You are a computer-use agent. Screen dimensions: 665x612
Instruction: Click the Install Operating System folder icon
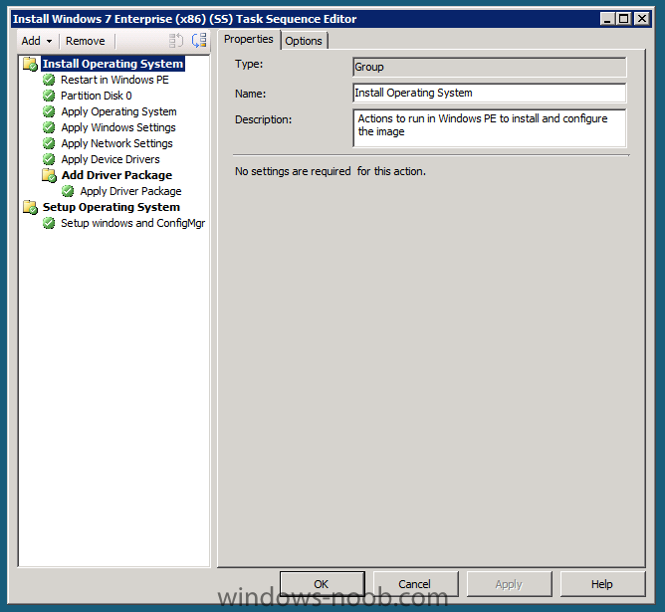point(30,64)
